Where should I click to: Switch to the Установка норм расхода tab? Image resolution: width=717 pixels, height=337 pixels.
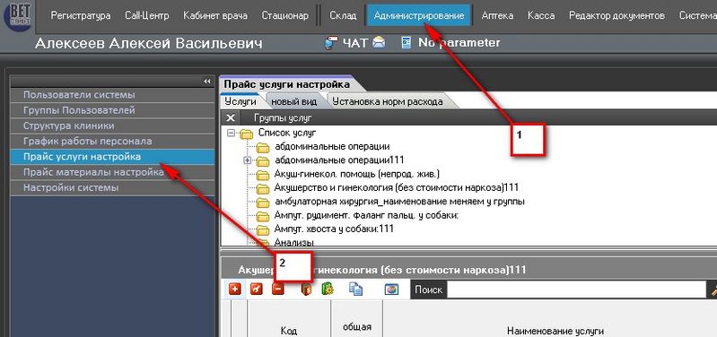click(388, 101)
